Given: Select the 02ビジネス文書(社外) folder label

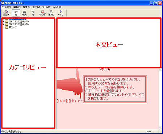Looking at the screenshot, I should click(19, 22).
